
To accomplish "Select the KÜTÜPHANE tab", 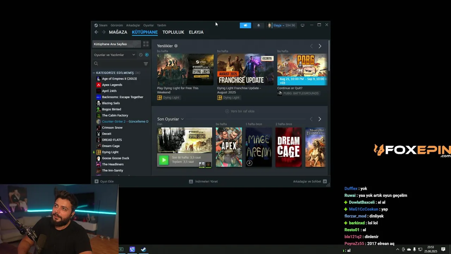I will tap(145, 32).
